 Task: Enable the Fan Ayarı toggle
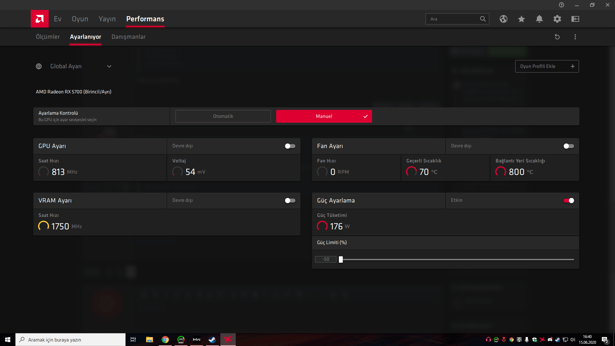(x=569, y=146)
